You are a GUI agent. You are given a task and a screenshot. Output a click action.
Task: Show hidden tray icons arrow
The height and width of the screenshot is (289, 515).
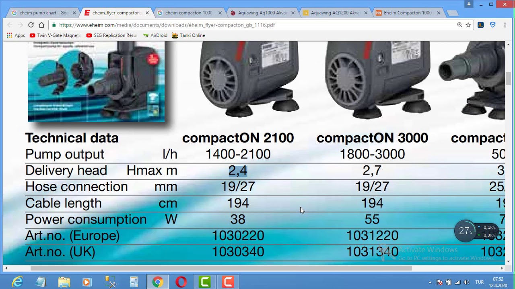point(430,283)
